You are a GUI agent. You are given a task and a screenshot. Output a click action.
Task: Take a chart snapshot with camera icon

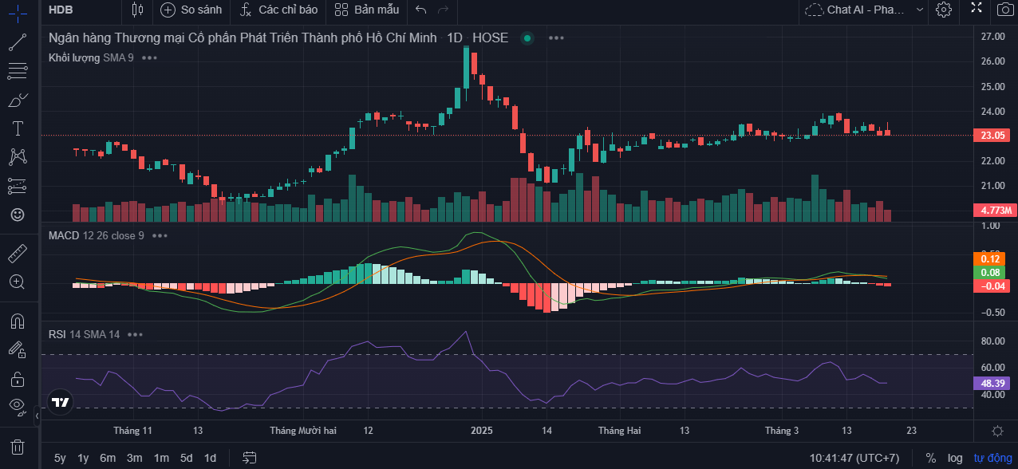[1004, 10]
